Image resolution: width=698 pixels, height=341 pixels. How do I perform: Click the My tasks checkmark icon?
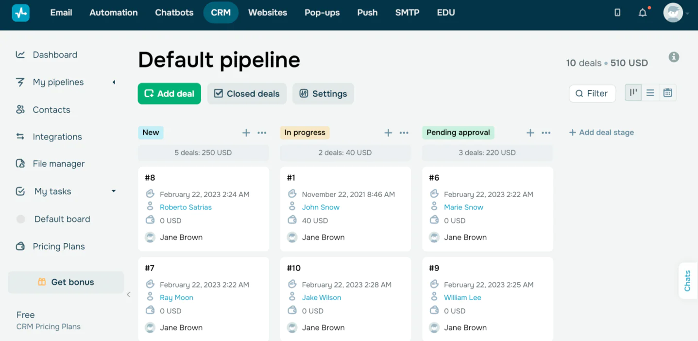click(20, 191)
